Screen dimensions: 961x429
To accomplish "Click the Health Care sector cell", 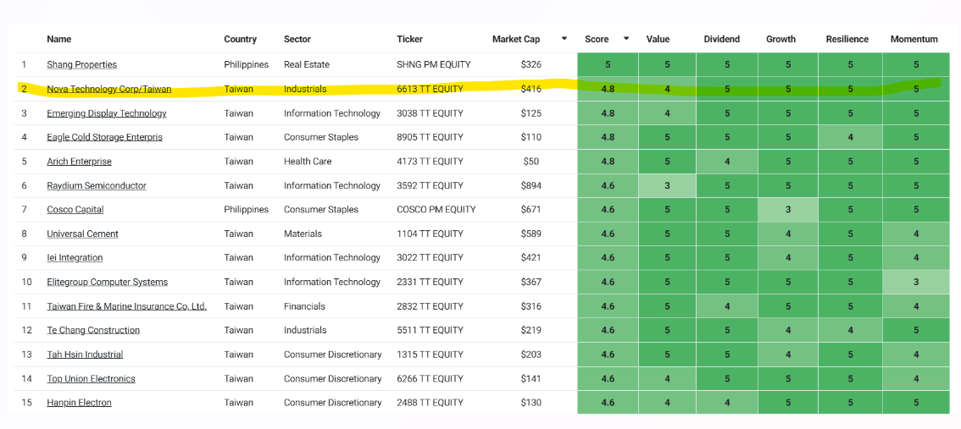I will coord(308,162).
